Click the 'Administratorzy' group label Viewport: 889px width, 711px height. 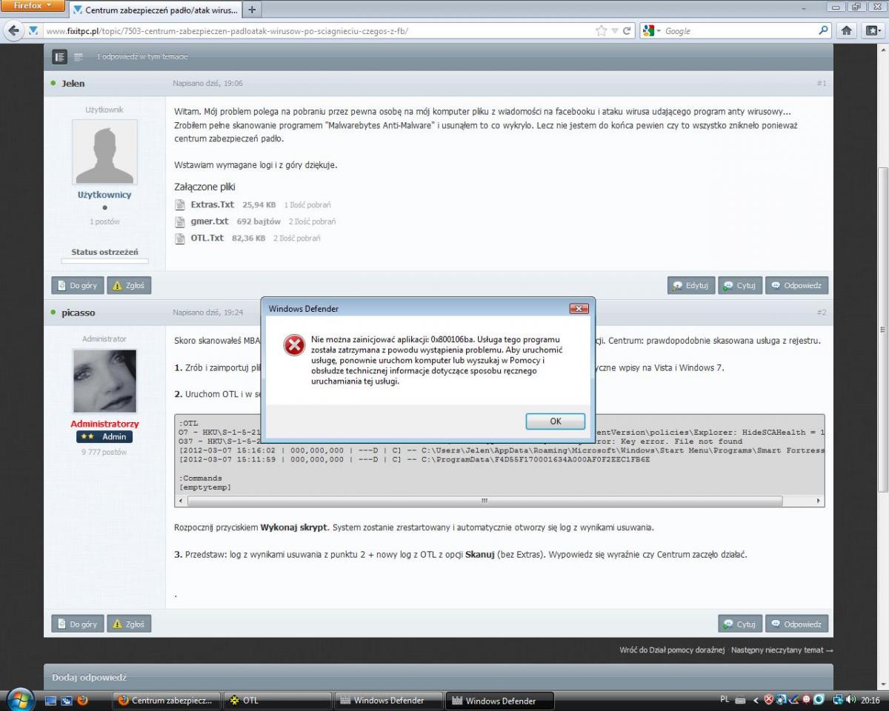point(104,424)
